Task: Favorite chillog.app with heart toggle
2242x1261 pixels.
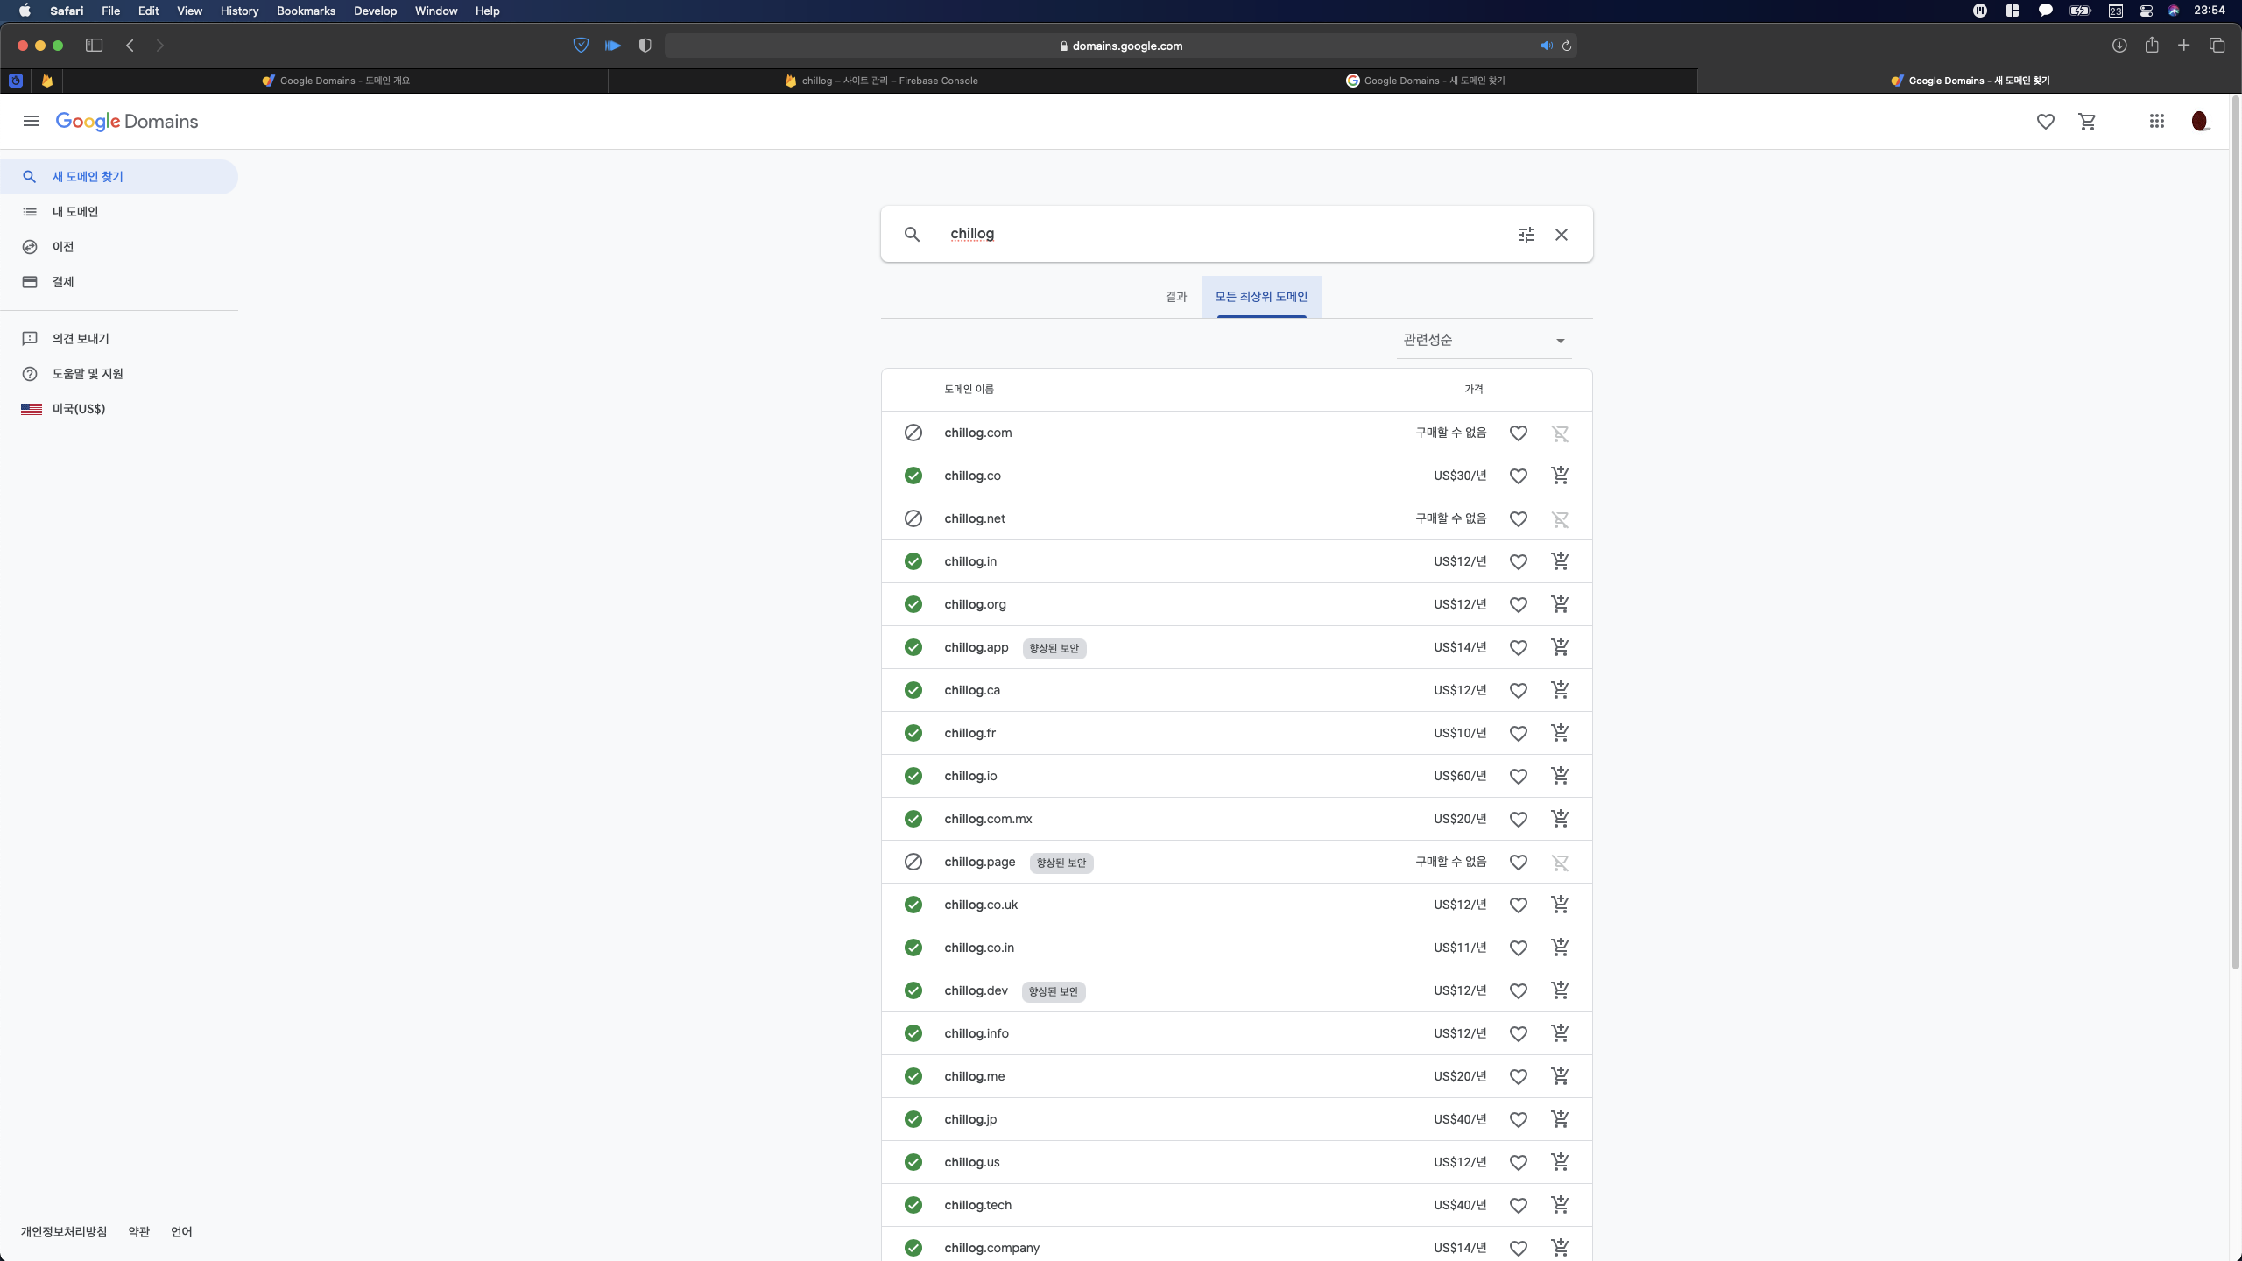Action: [x=1519, y=648]
